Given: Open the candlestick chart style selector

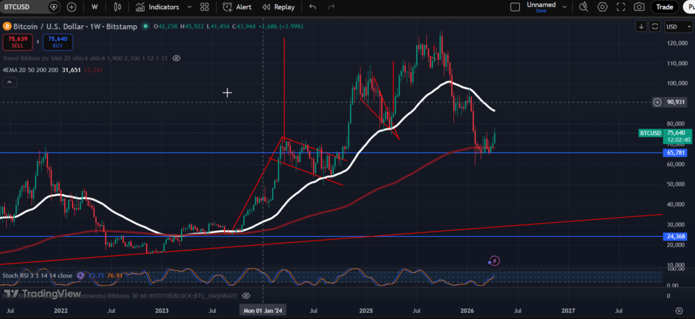Looking at the screenshot, I should tap(117, 7).
